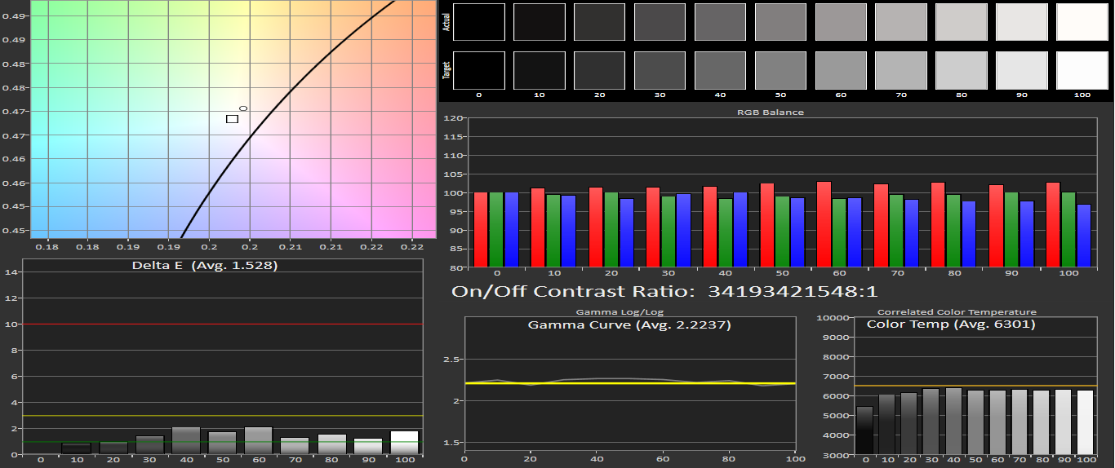Click the Gamma Curve average title
The image size is (1115, 468).
pyautogui.click(x=629, y=325)
